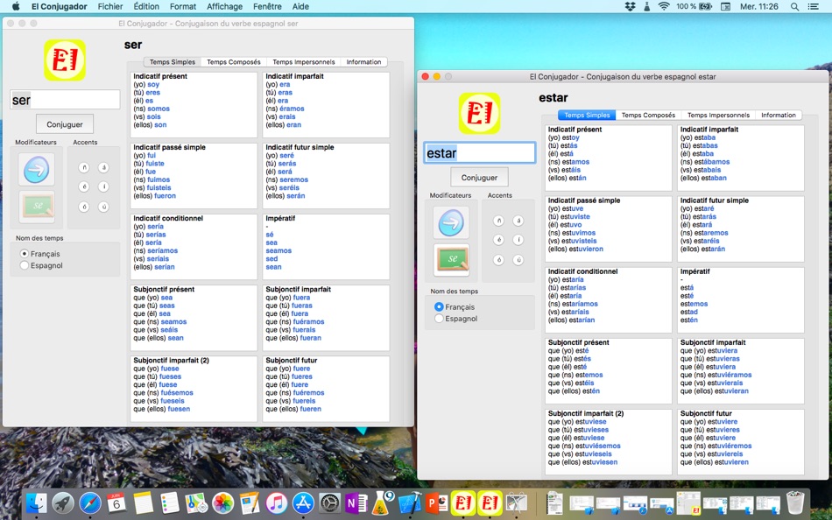Open Launchpad rocket in the dock
832x520 pixels.
click(x=63, y=502)
